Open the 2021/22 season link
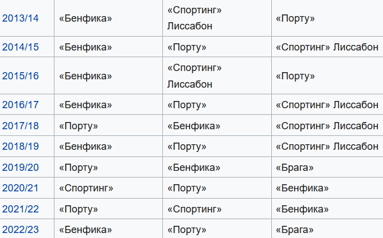The width and height of the screenshot is (383, 238). pos(20,209)
